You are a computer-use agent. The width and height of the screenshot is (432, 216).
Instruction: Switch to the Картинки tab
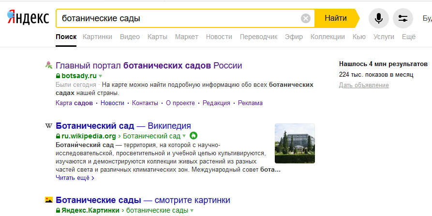point(97,37)
